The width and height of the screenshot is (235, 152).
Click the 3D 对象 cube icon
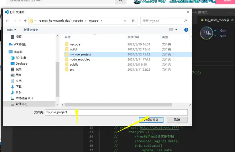(x=12, y=58)
